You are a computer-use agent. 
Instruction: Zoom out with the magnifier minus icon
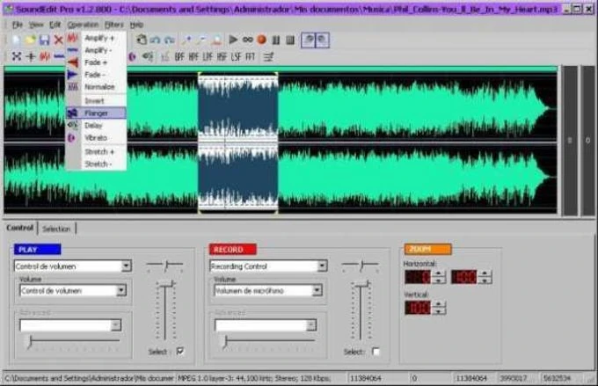coord(201,40)
